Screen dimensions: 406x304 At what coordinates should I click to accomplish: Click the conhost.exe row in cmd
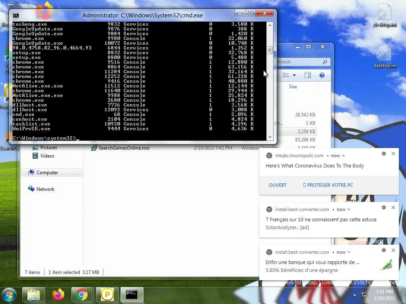tap(133, 119)
